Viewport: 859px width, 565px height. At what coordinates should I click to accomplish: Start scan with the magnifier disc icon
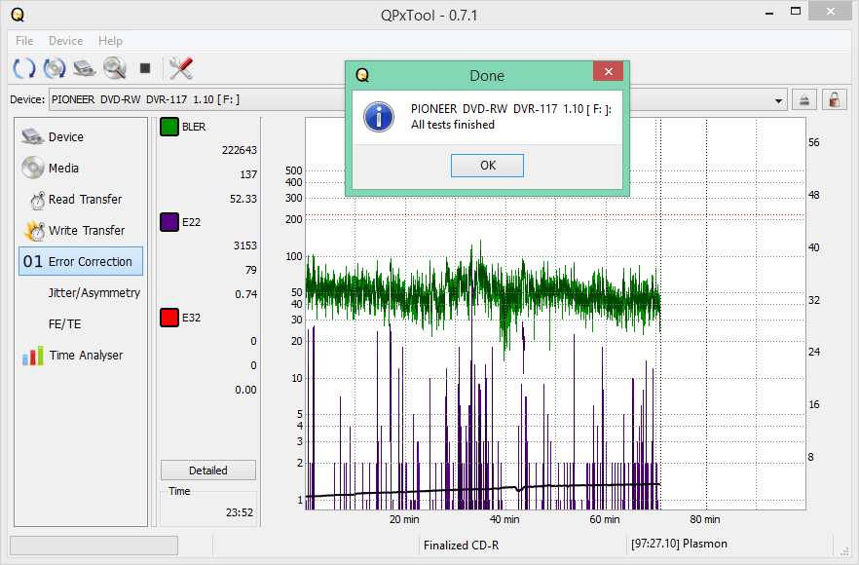click(115, 68)
